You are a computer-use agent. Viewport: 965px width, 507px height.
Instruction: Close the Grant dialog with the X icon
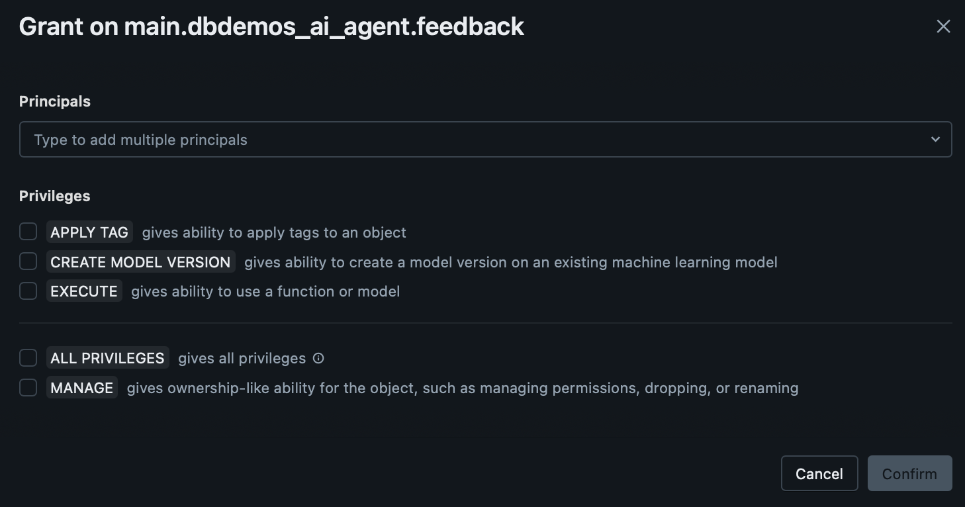[x=943, y=26]
